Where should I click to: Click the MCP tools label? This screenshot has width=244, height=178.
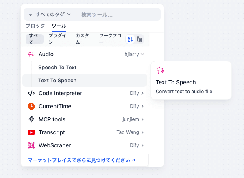coord(52,119)
